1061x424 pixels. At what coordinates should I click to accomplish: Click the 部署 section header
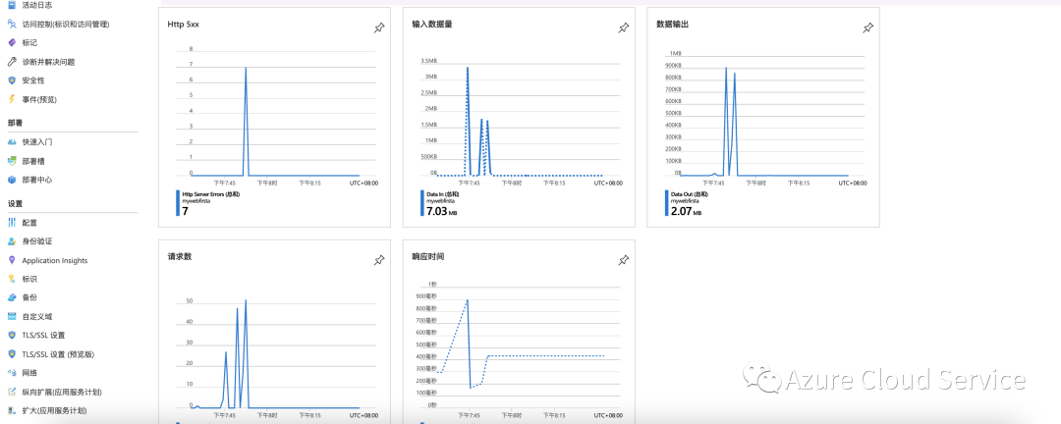(x=14, y=123)
